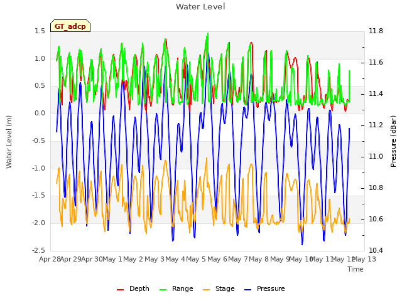Viewport: 402px width, 301px height.
Task: Select the GT_adcp annotation box
Action: (x=70, y=26)
